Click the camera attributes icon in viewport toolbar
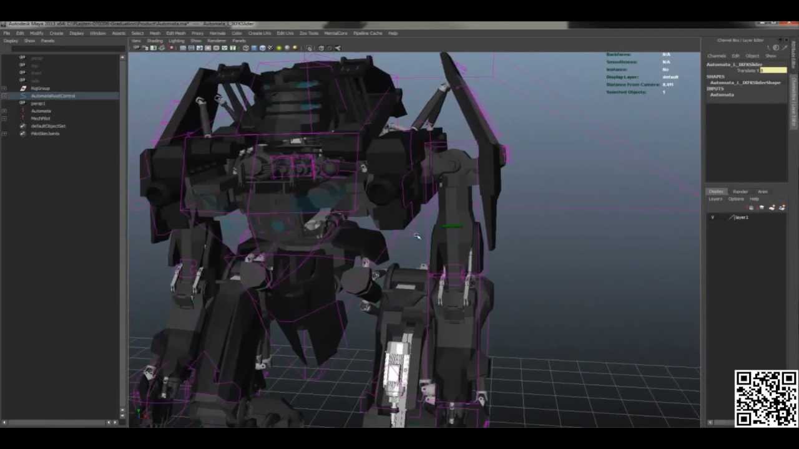799x449 pixels. click(x=145, y=48)
